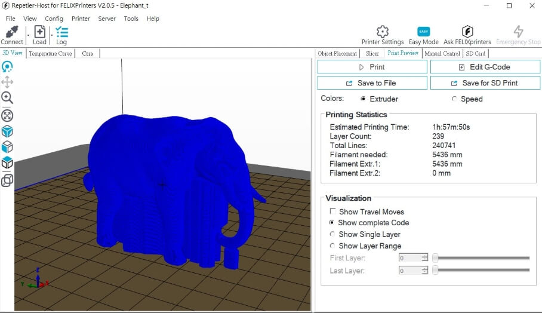Select the Print Preview tab
The image size is (542, 313).
[403, 53]
